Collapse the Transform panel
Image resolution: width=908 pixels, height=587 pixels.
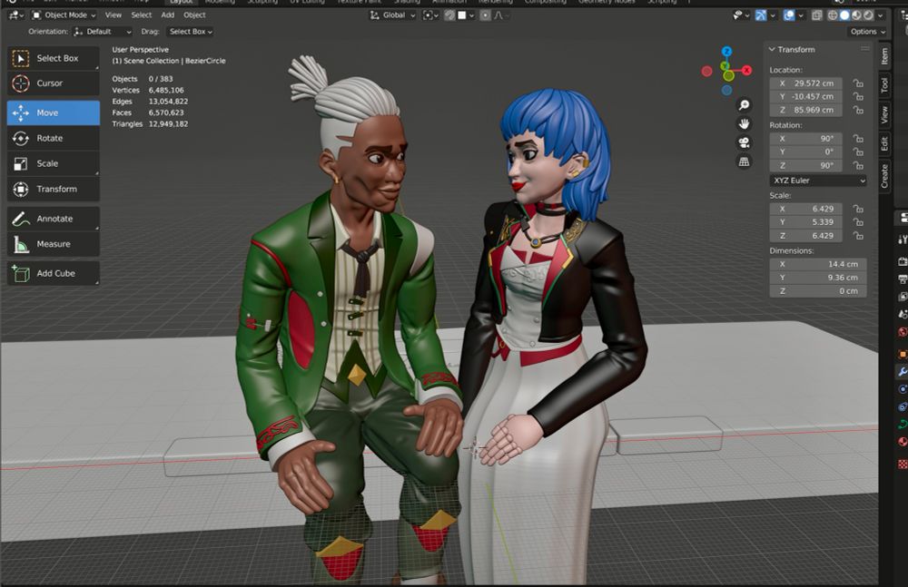click(x=772, y=50)
